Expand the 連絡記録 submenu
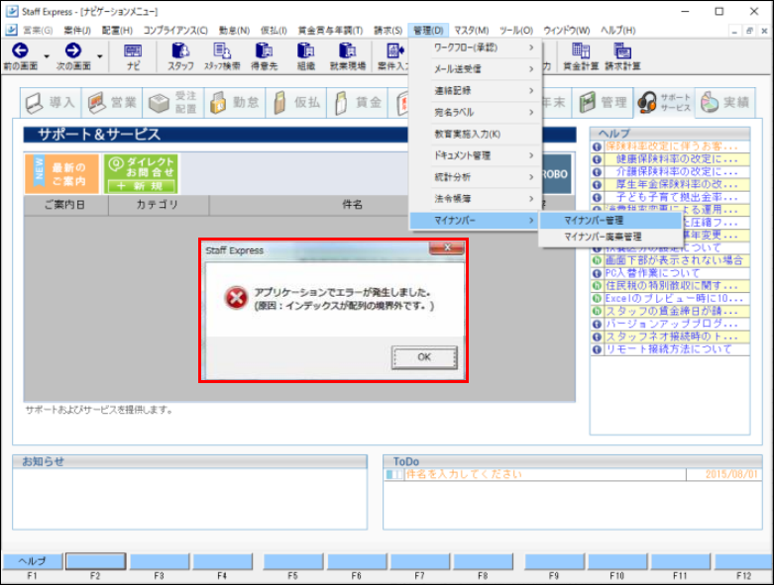774x585 pixels. (x=476, y=91)
